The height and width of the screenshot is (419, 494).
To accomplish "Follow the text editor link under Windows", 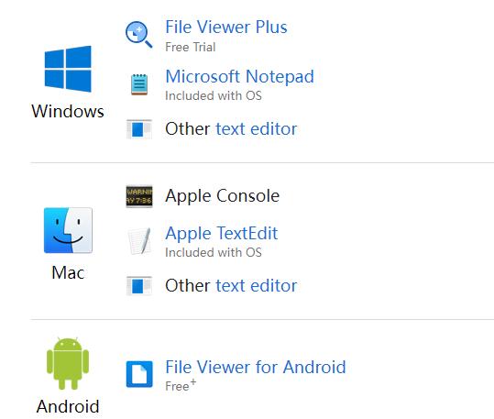I will [x=256, y=128].
